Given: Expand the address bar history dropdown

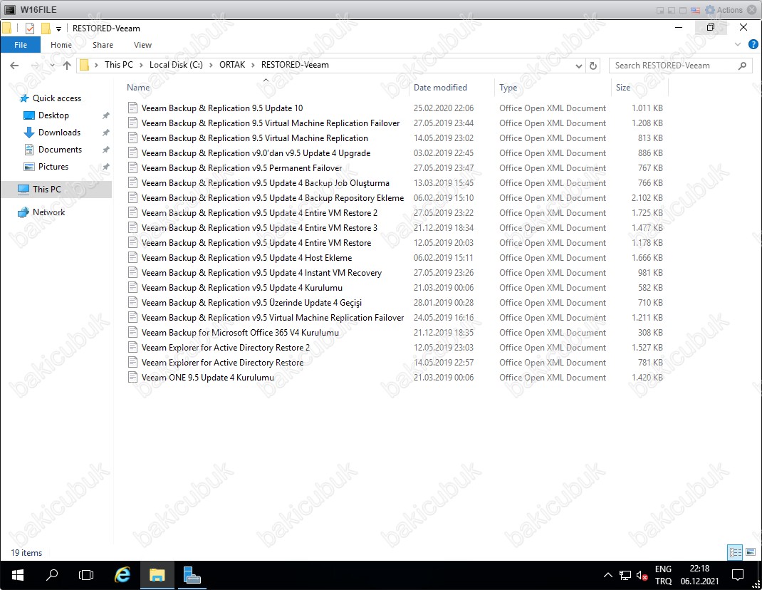Looking at the screenshot, I should pos(578,66).
